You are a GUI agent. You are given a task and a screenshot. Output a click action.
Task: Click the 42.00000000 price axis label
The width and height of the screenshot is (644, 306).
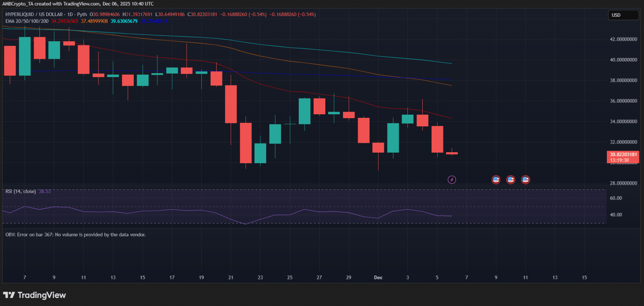(623, 40)
